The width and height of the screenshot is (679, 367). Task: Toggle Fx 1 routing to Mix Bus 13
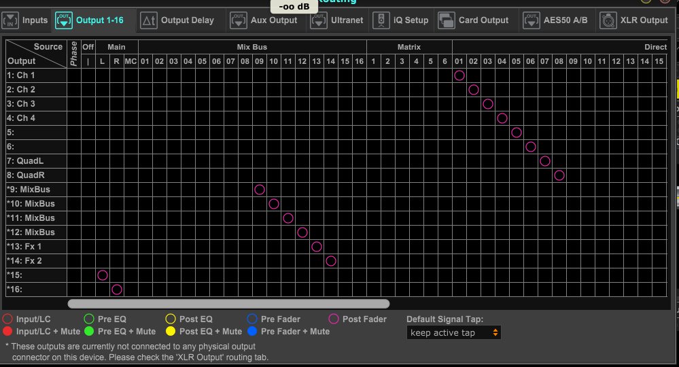click(x=317, y=247)
